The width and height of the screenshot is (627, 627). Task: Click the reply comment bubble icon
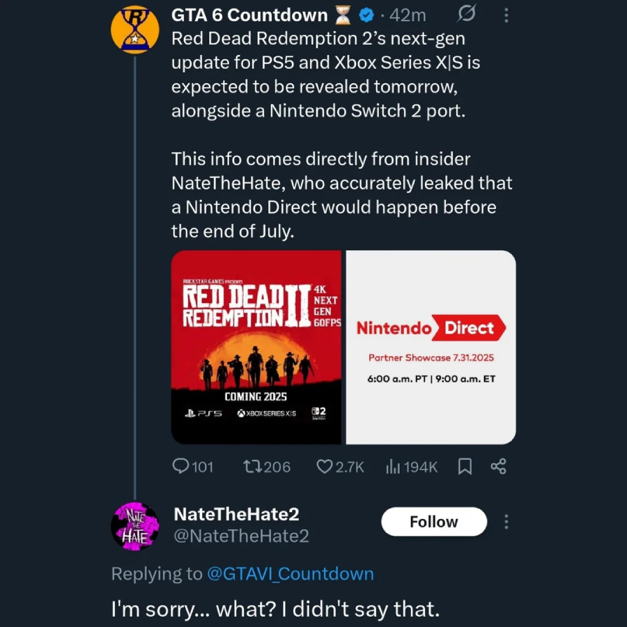coord(181,467)
